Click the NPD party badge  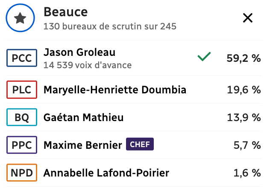point(22,173)
